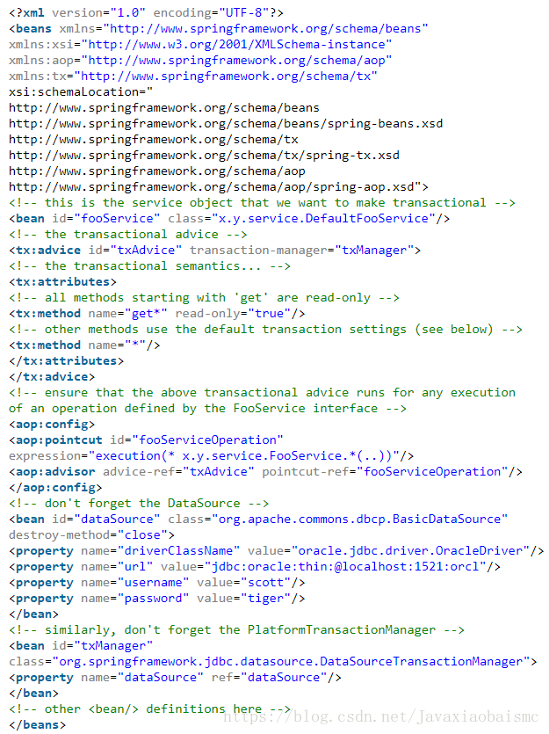Viewport: 549px width, 734px height.
Task: Click the spring-tx.xsd URL line
Action: (204, 155)
